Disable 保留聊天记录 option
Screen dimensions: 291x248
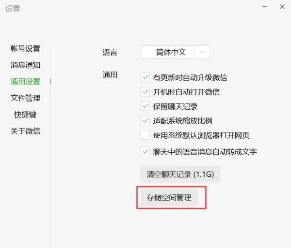[x=145, y=106]
